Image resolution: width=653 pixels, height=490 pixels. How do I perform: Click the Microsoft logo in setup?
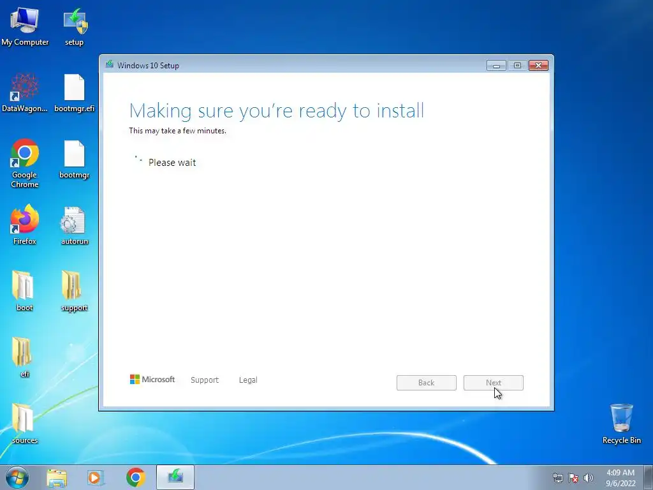[152, 379]
